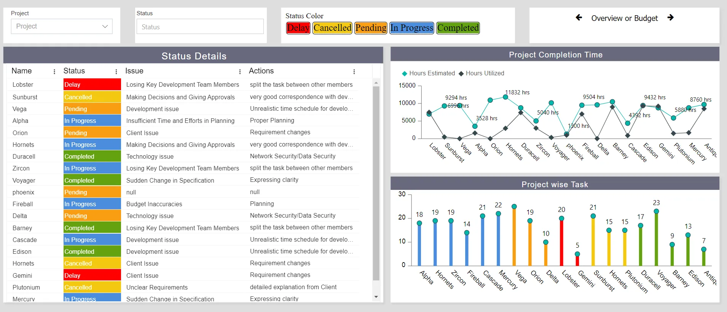Screen dimensions: 727x312
Task: Click the table scrollbar down arrow
Action: 376,297
